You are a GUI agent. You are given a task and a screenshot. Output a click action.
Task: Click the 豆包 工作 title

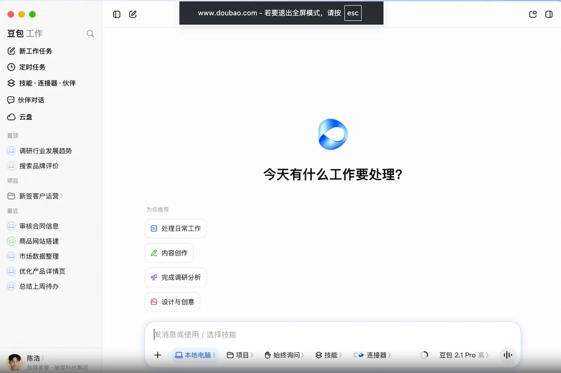pyautogui.click(x=25, y=34)
